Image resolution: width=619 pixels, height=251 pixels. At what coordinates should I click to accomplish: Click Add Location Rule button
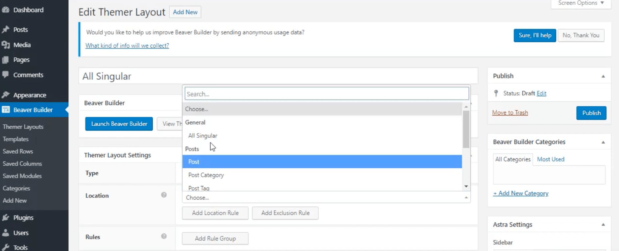[215, 213]
